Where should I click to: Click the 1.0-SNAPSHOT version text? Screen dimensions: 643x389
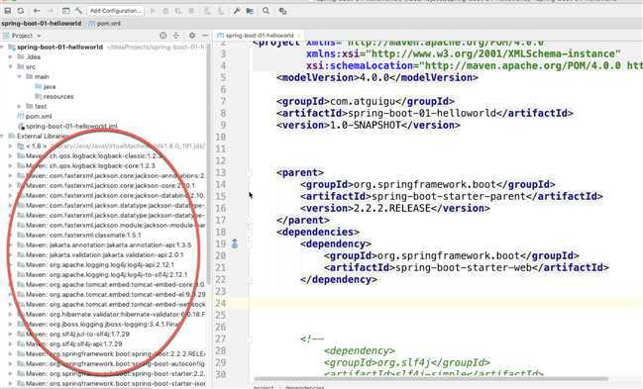click(x=365, y=125)
